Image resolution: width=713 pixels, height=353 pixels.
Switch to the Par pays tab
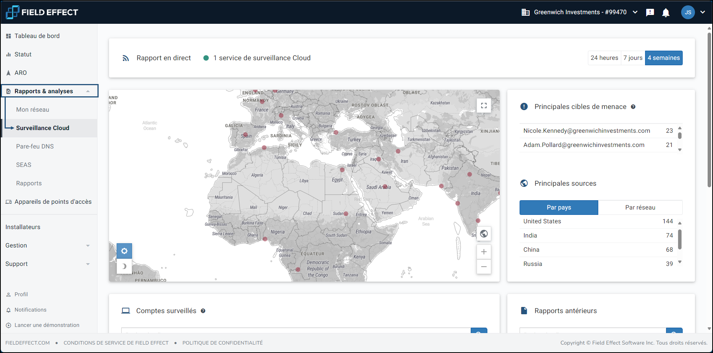[559, 208]
